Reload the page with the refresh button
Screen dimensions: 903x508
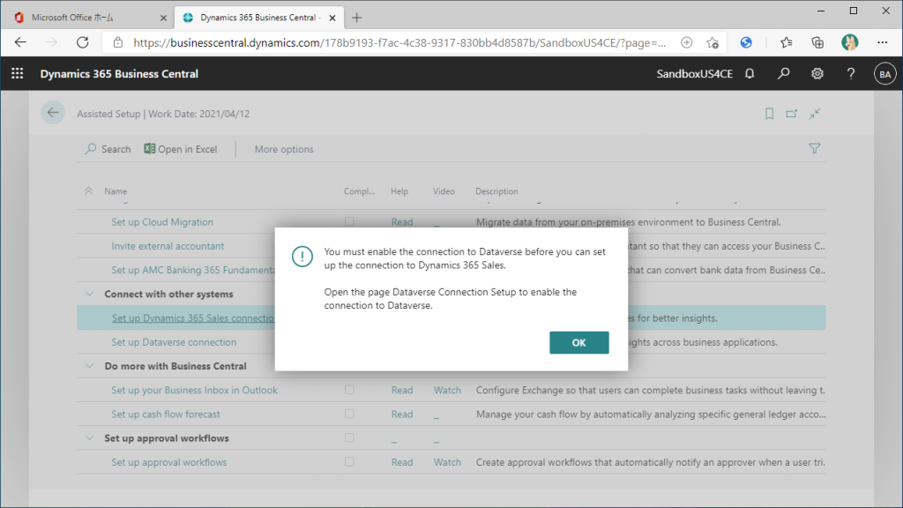click(x=82, y=42)
